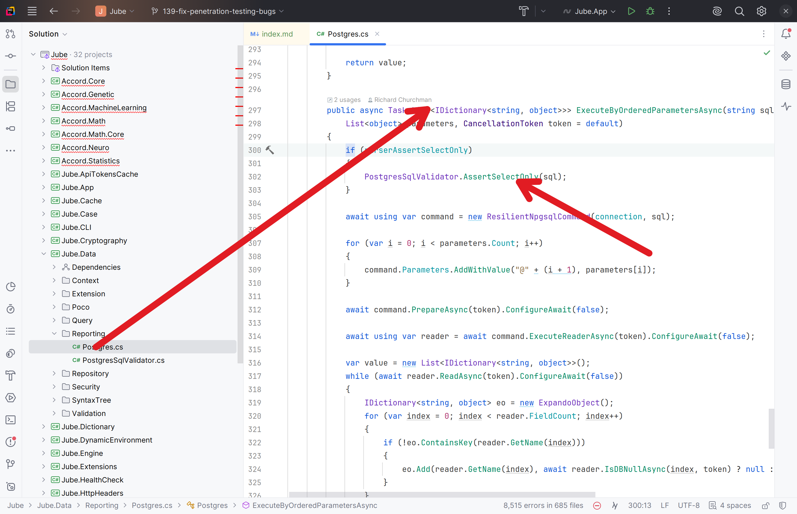Screen dimensions: 797x514
Task: Change the 4 spaces indent setting
Action: point(730,506)
